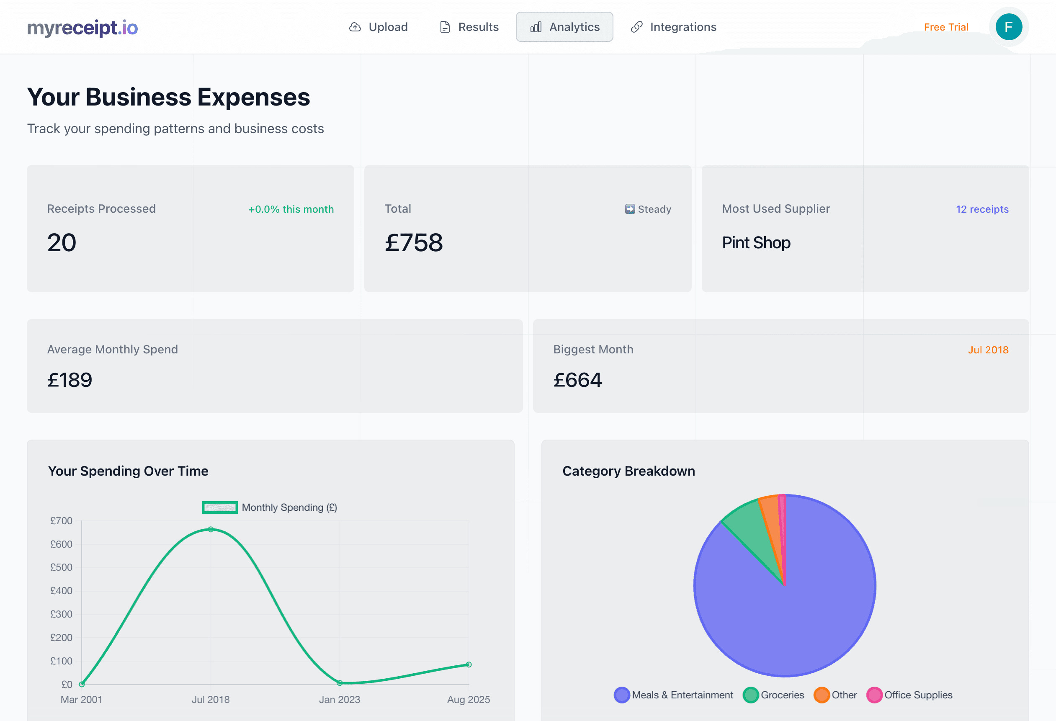This screenshot has height=721, width=1056.
Task: Click the myreceipt.io logo
Action: tap(82, 28)
